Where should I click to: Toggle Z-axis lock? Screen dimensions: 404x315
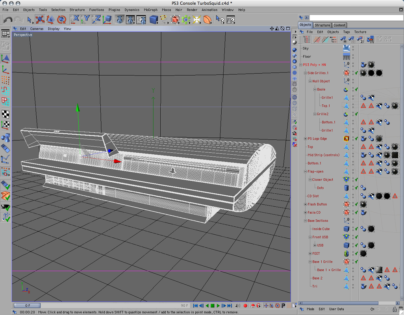pyautogui.click(x=97, y=19)
